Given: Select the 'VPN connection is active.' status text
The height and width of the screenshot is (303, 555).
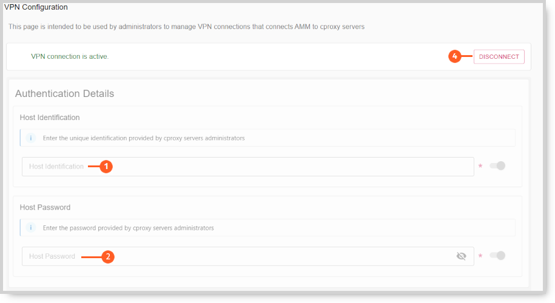Looking at the screenshot, I should click(70, 56).
